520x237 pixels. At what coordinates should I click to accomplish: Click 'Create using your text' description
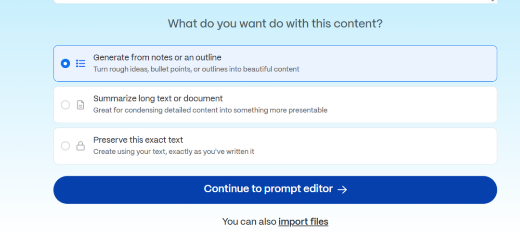(x=174, y=151)
